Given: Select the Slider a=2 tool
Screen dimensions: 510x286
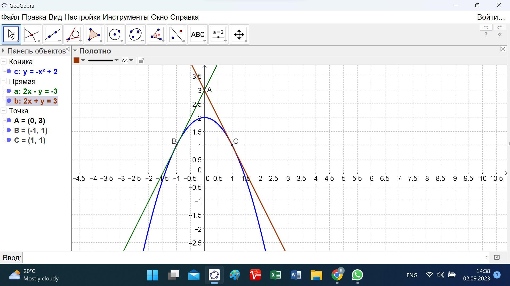Looking at the screenshot, I should point(218,34).
